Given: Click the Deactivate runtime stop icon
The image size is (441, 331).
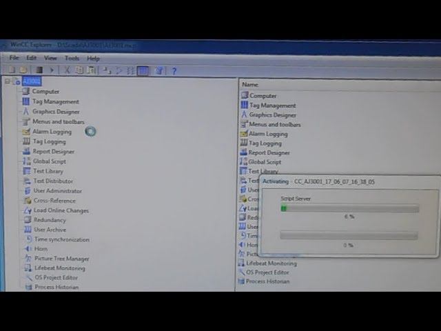Looking at the screenshot, I should click(39, 70).
